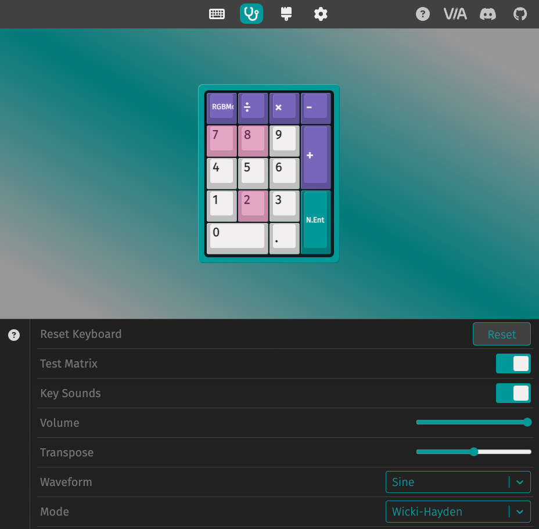Click the 0 key on the numpad
The height and width of the screenshot is (529, 539).
click(237, 237)
